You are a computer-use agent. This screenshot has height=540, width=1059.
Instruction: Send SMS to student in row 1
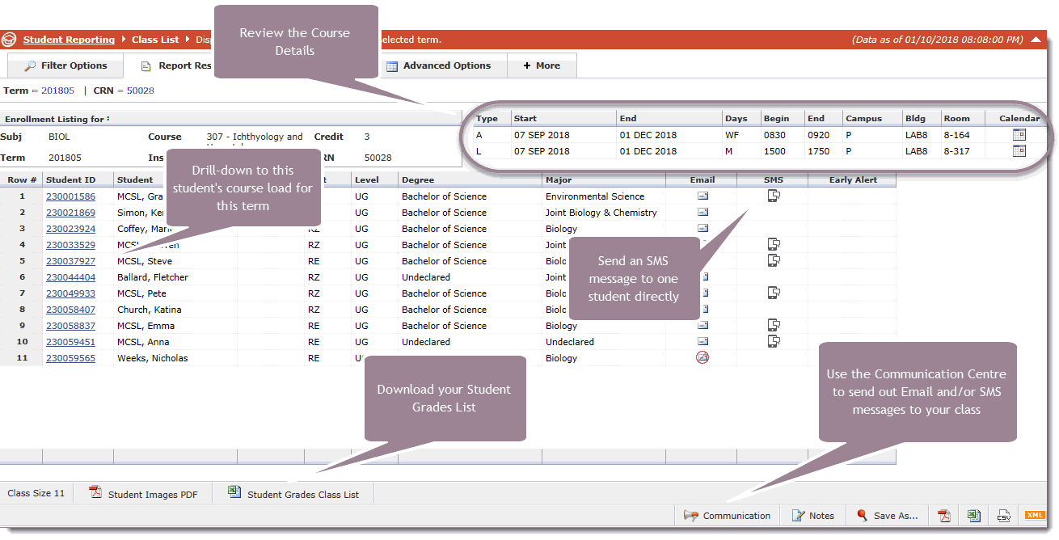click(x=774, y=196)
